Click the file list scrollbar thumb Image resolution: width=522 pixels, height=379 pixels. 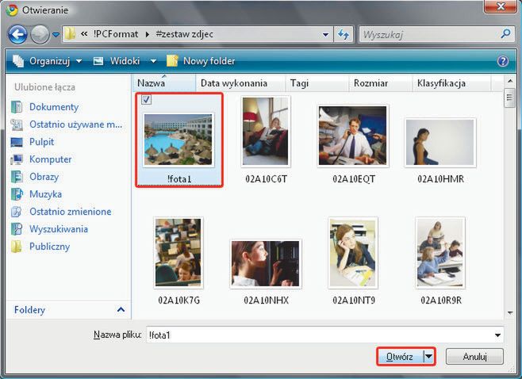(509, 98)
